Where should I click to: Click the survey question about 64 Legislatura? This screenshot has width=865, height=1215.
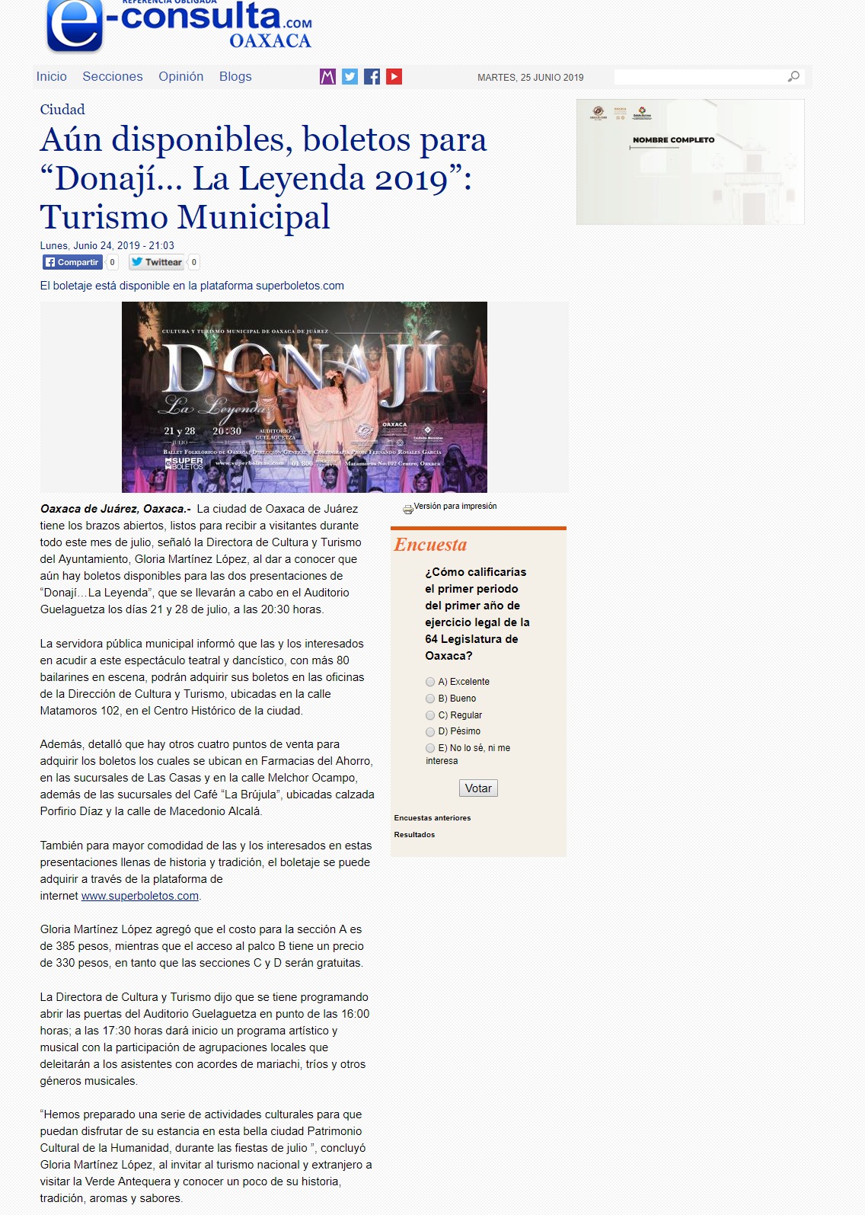coord(477,614)
